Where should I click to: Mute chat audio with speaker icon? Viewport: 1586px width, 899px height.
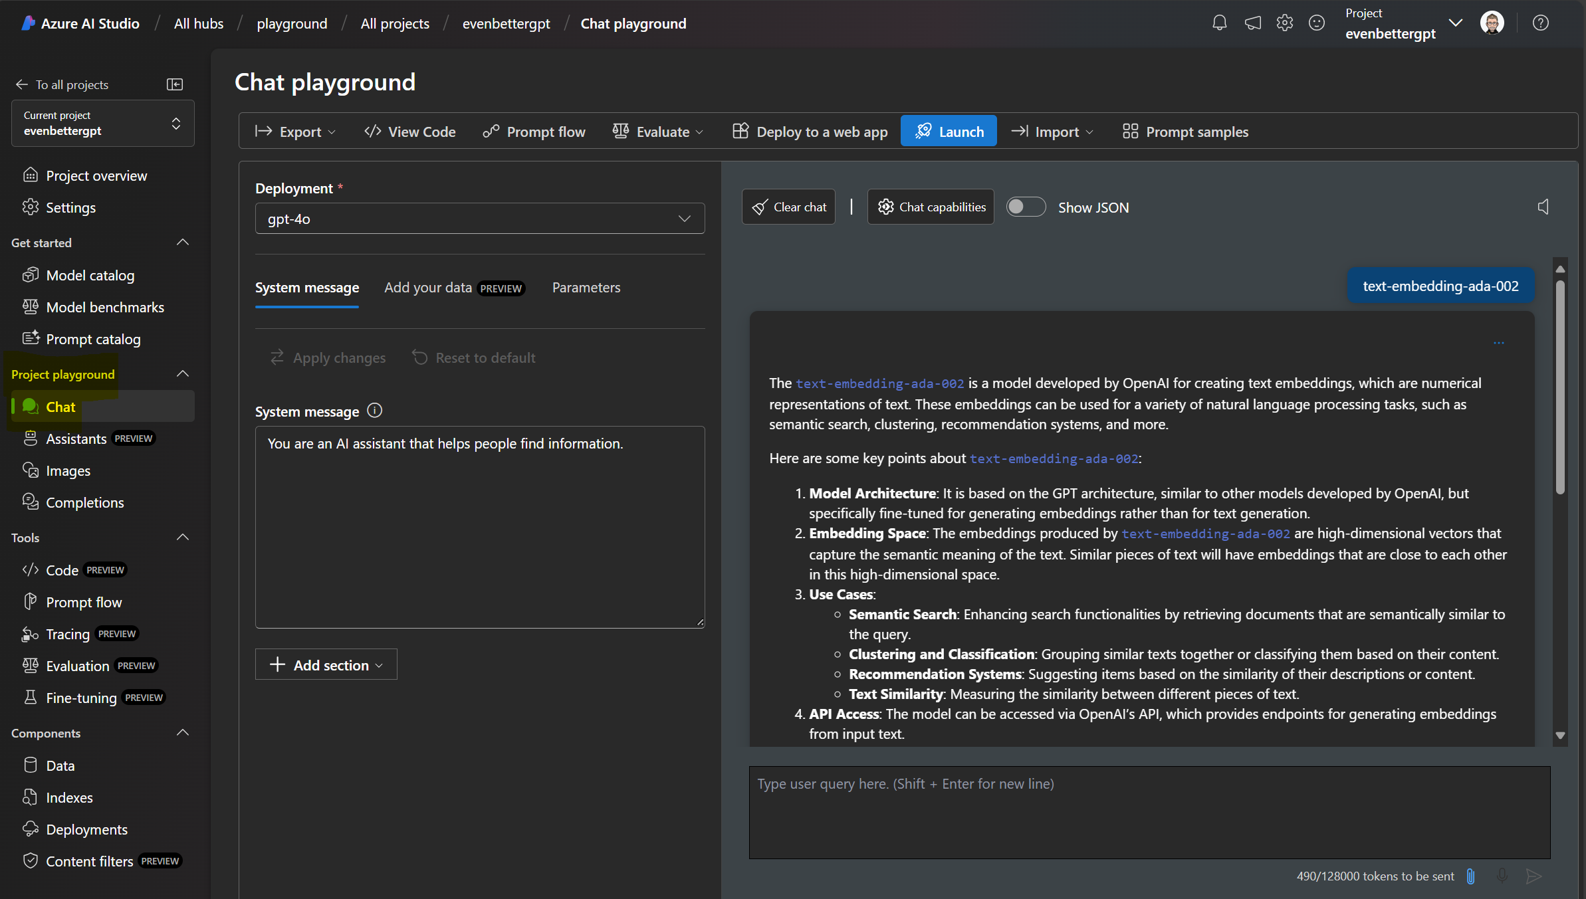click(x=1543, y=207)
